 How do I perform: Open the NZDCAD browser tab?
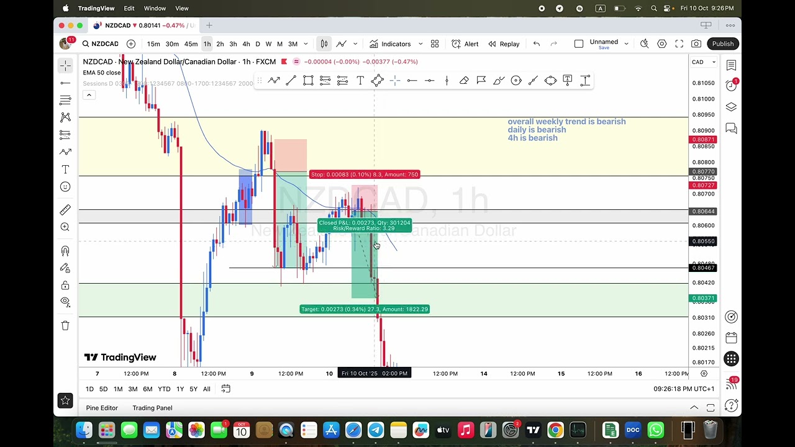pyautogui.click(x=144, y=25)
